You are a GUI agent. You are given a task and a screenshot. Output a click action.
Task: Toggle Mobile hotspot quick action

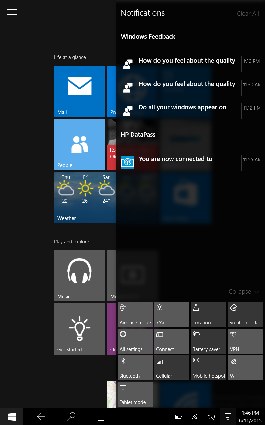(x=209, y=368)
